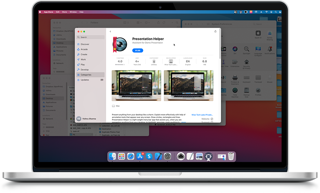320x193 pixels.
Task: Open Xcode from the Dock
Action: 158,157
